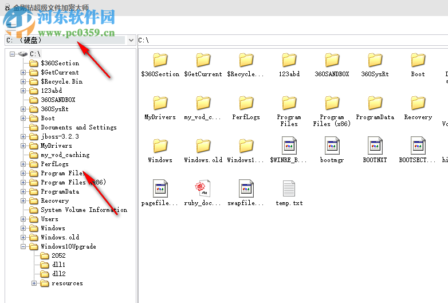This screenshot has width=448, height=303.
Task: Expand the 123abd tree folder
Action: tap(23, 91)
